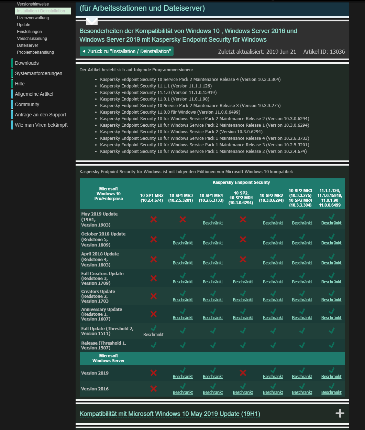Click red X for October 2018 Update under 10 SP2 MR1
Image resolution: width=365 pixels, height=430 pixels.
tap(243, 239)
